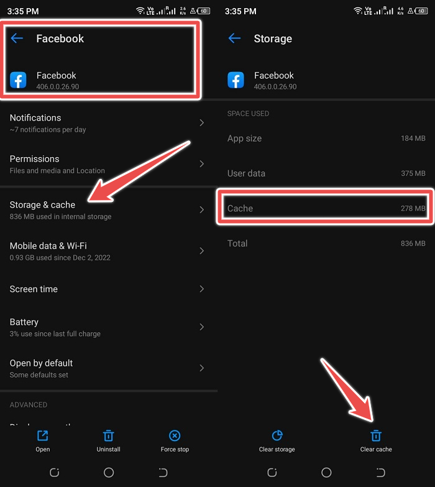The height and width of the screenshot is (487, 435).
Task: Expand Open by default chevron
Action: tap(201, 368)
